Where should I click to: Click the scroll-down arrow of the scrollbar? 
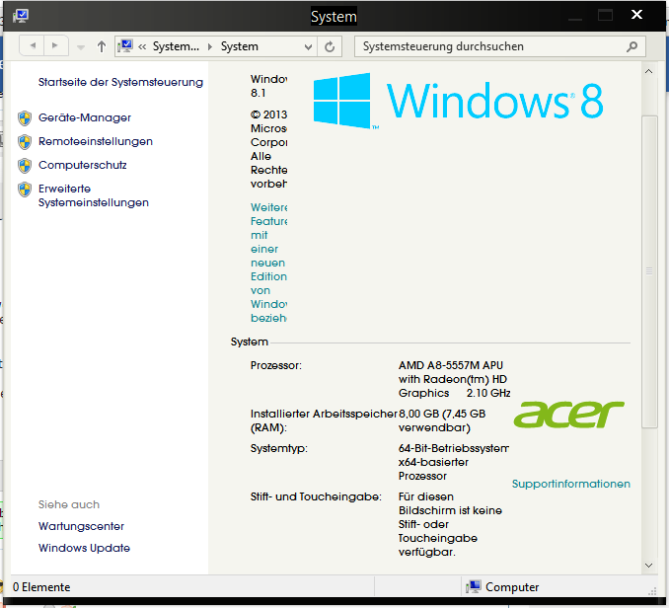tap(649, 566)
